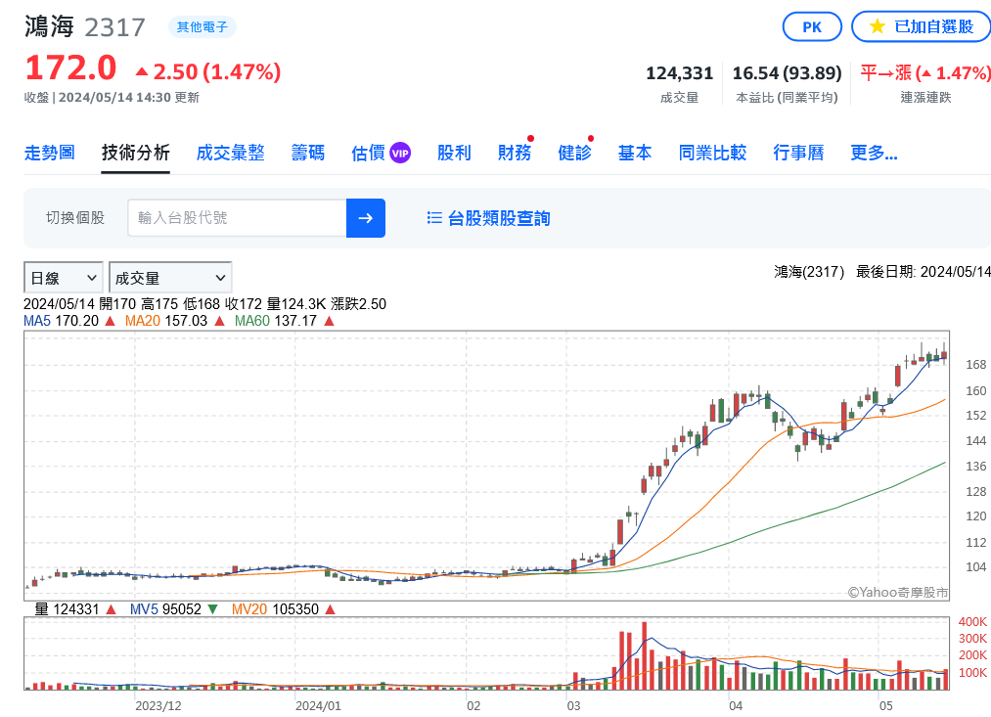Click the 量 124331 volume value

pos(75,609)
